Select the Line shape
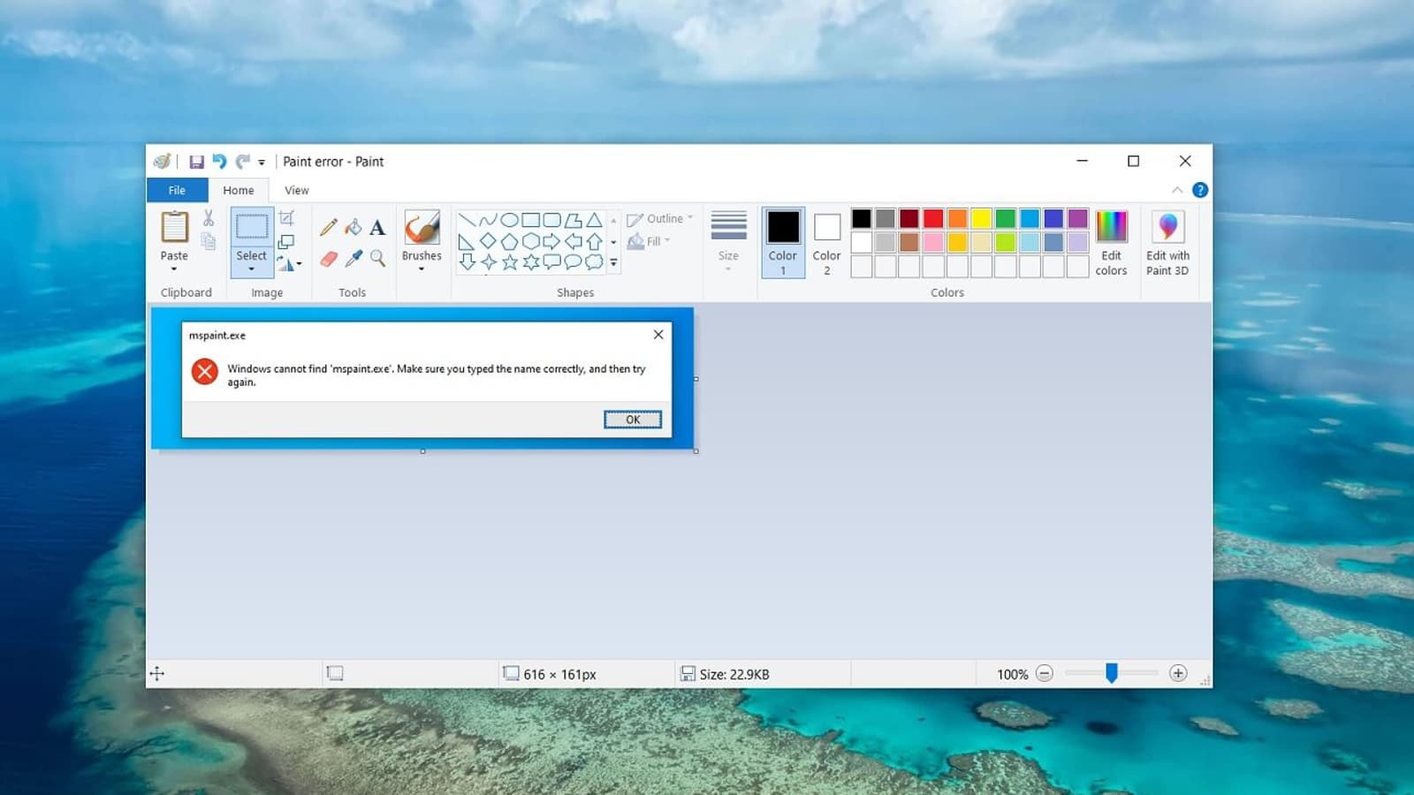This screenshot has height=795, width=1414. point(467,220)
